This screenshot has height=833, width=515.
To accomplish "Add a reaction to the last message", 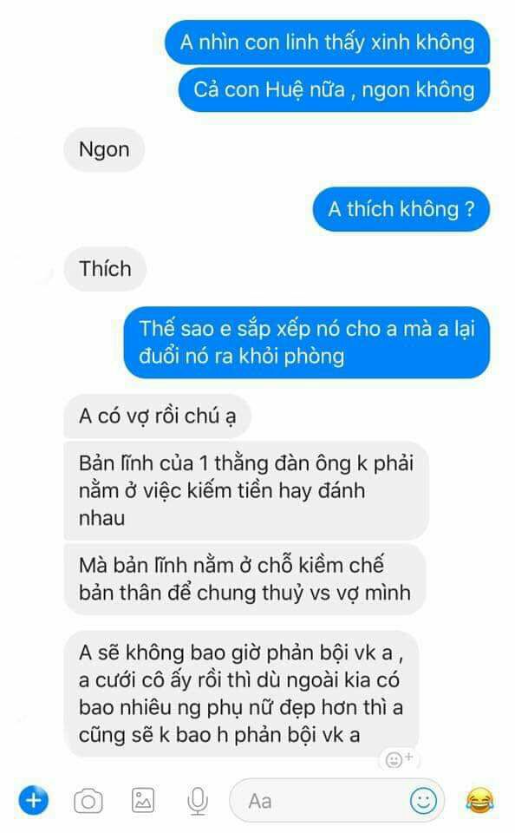I will click(x=399, y=759).
